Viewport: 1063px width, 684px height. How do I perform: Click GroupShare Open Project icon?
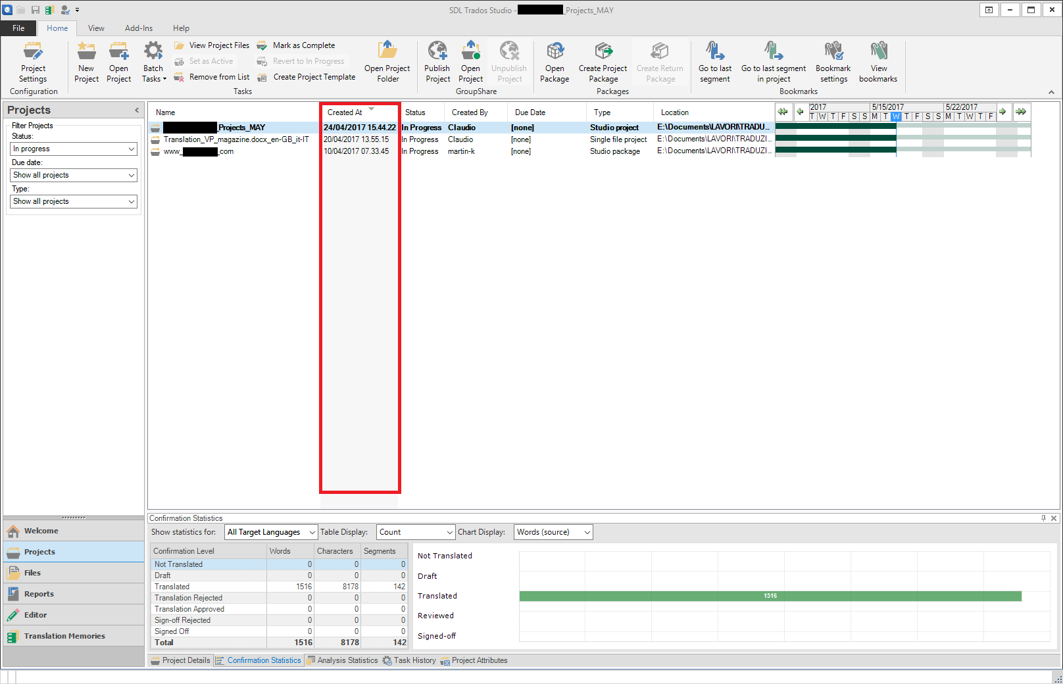coord(471,51)
